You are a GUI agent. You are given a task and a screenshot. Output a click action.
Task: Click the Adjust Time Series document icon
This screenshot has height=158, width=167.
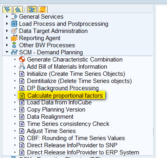tap(22, 131)
